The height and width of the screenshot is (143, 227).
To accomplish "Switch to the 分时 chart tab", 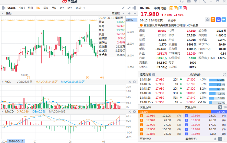I will click(x=22, y=8).
